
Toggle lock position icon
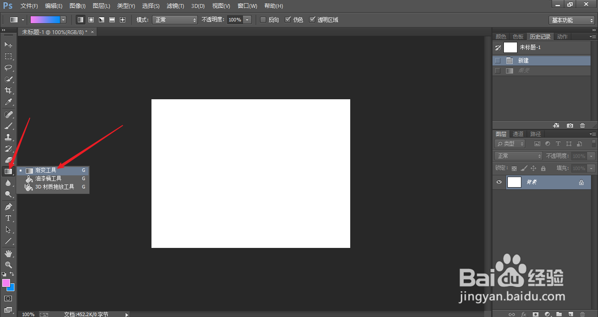533,168
